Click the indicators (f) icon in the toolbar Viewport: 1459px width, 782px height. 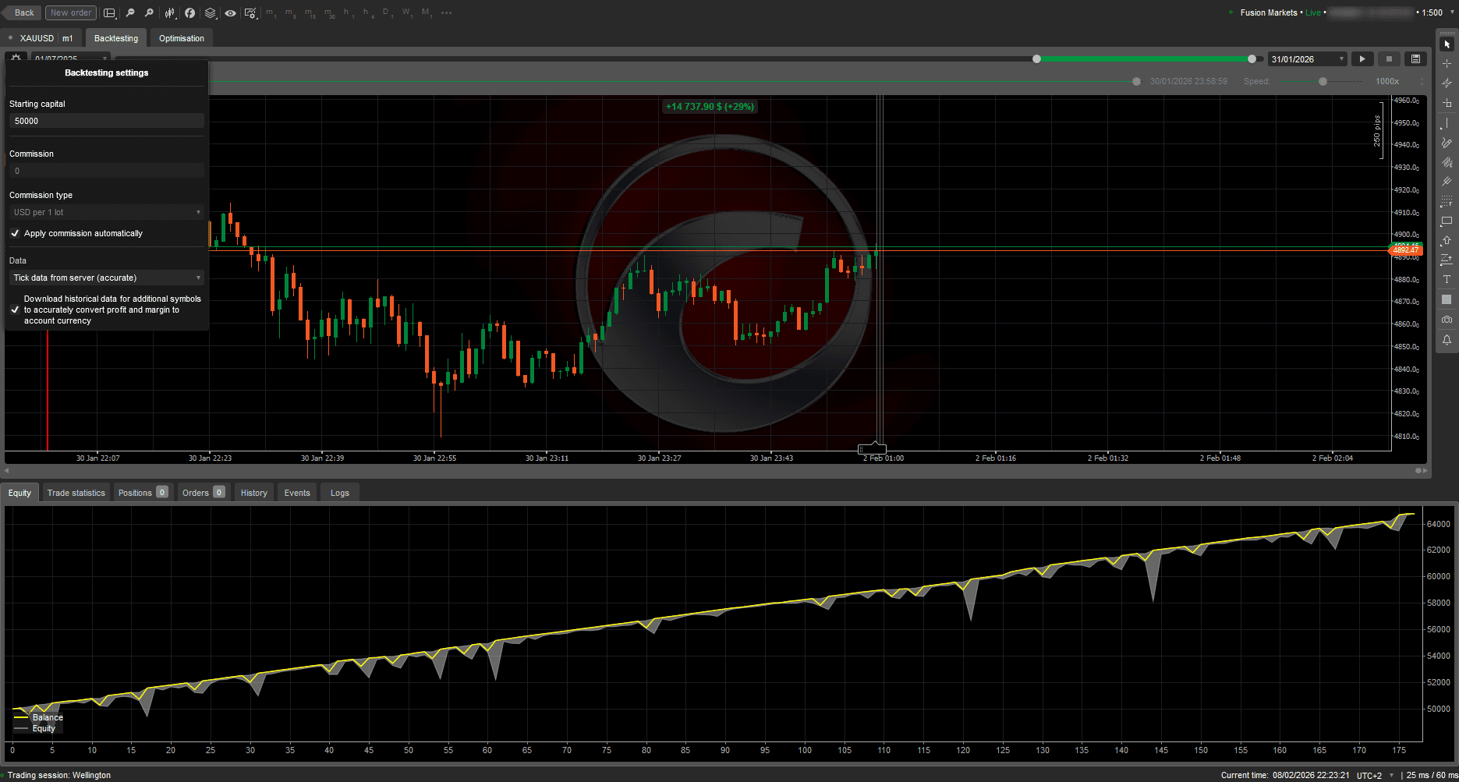[x=189, y=12]
